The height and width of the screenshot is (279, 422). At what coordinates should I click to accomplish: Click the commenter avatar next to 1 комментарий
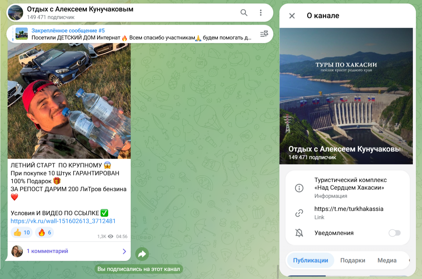(17, 251)
